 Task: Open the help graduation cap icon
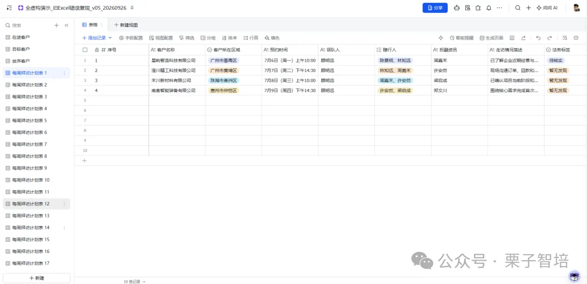[x=574, y=276]
